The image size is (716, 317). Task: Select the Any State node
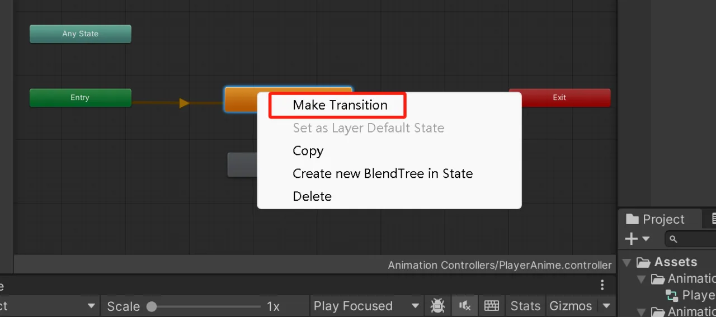[81, 34]
